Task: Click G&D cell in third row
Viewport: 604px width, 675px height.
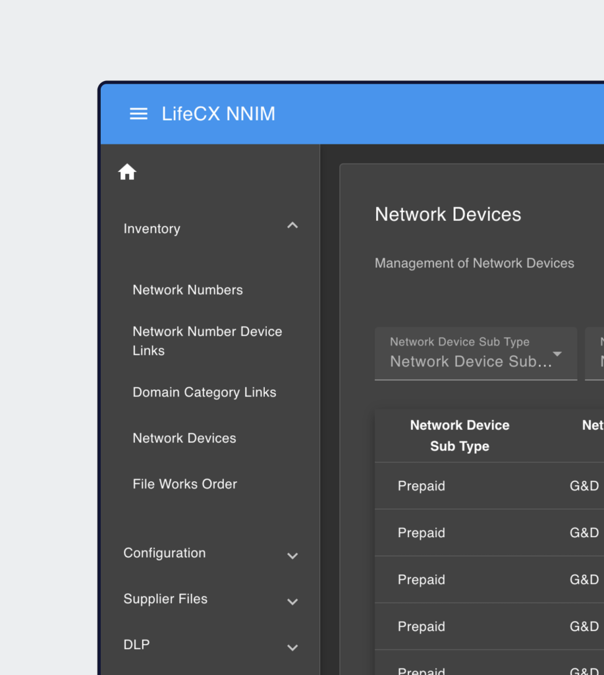Action: (x=584, y=579)
